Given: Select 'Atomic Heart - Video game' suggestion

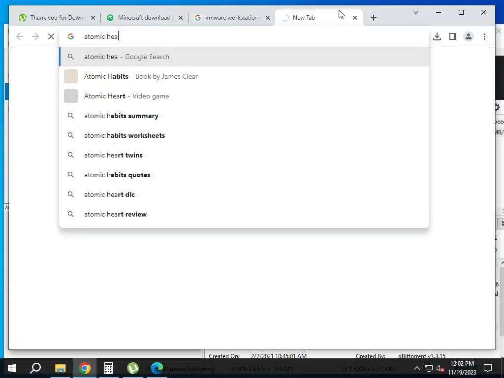Looking at the screenshot, I should click(244, 96).
